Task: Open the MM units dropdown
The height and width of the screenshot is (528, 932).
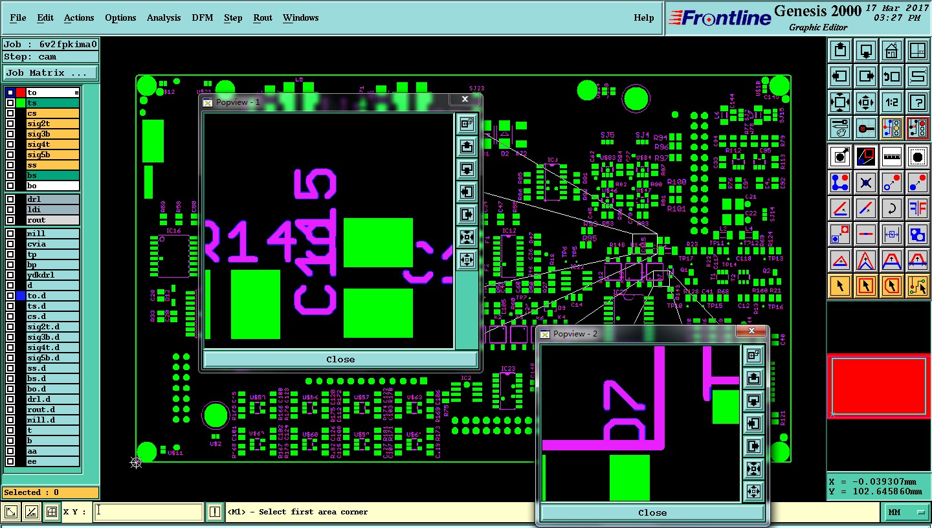Action: (907, 512)
